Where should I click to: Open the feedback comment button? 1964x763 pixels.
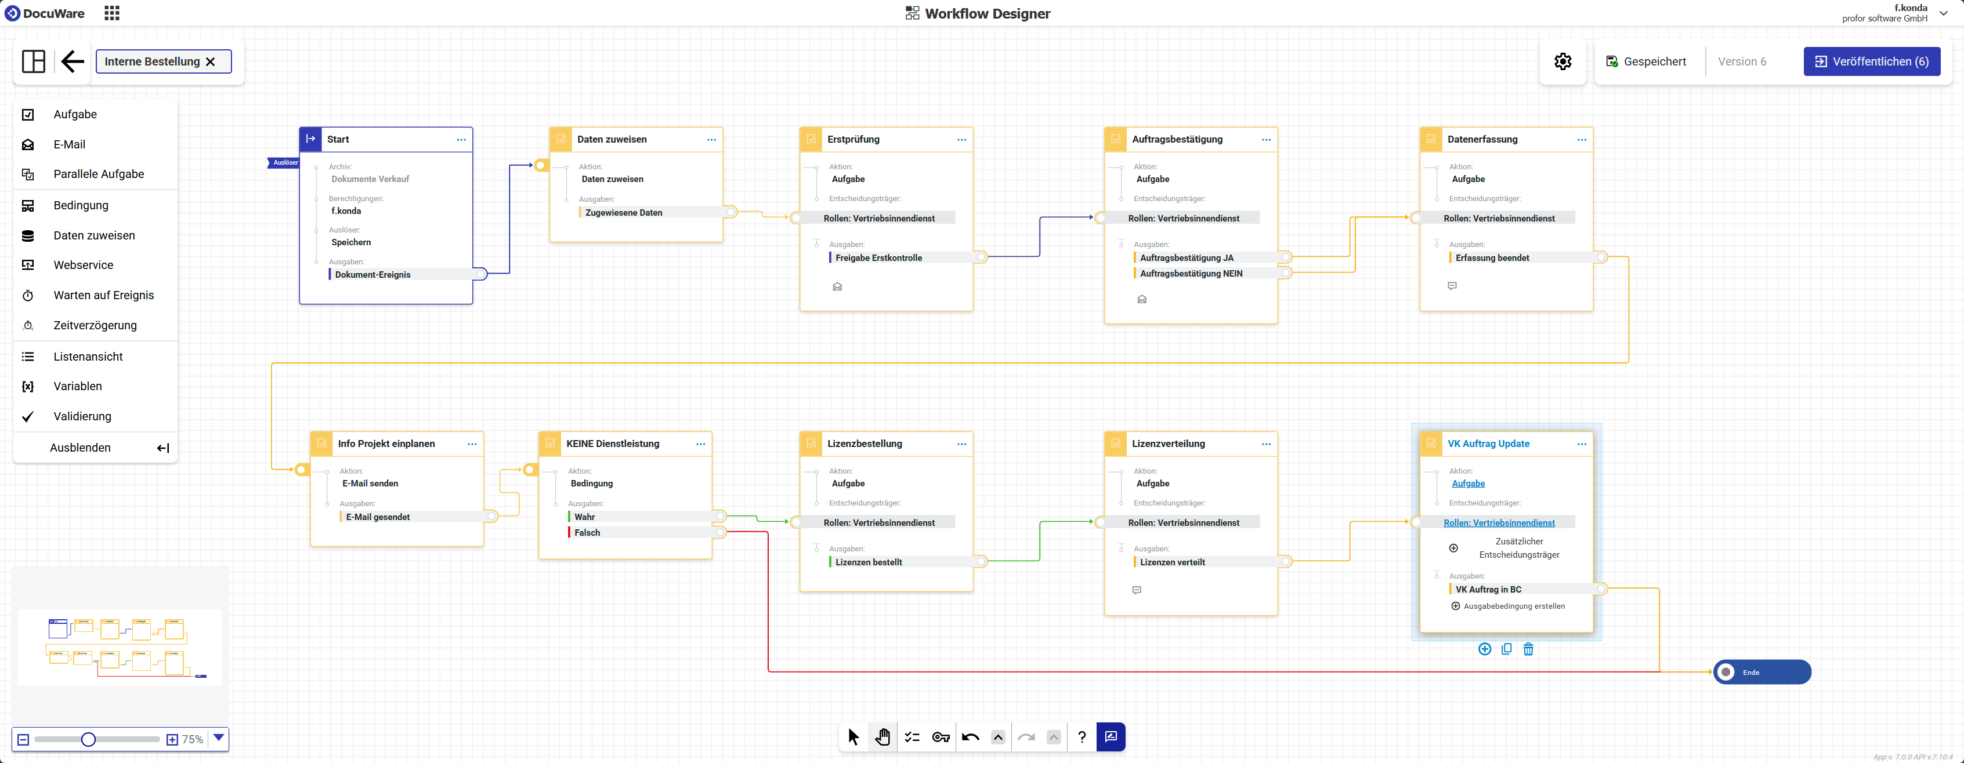point(1111,737)
